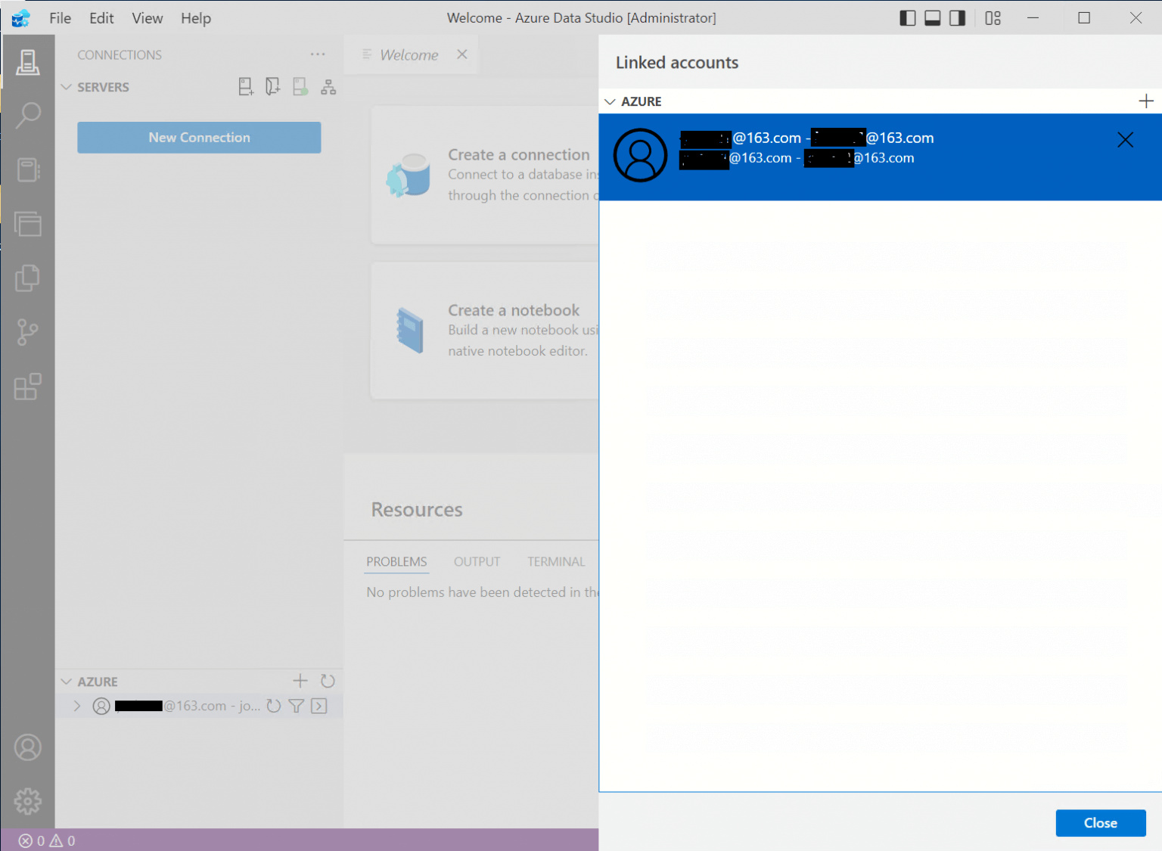Switch to the OUTPUT panel tab
The image size is (1162, 851).
tap(477, 561)
